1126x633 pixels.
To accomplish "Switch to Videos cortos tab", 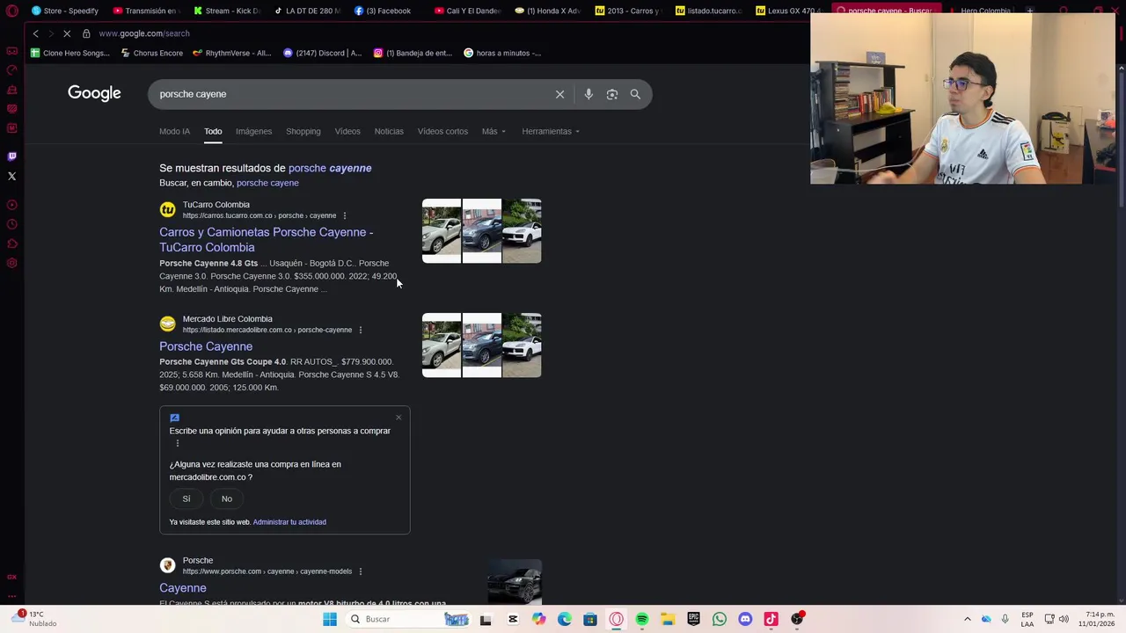I will pos(442,131).
